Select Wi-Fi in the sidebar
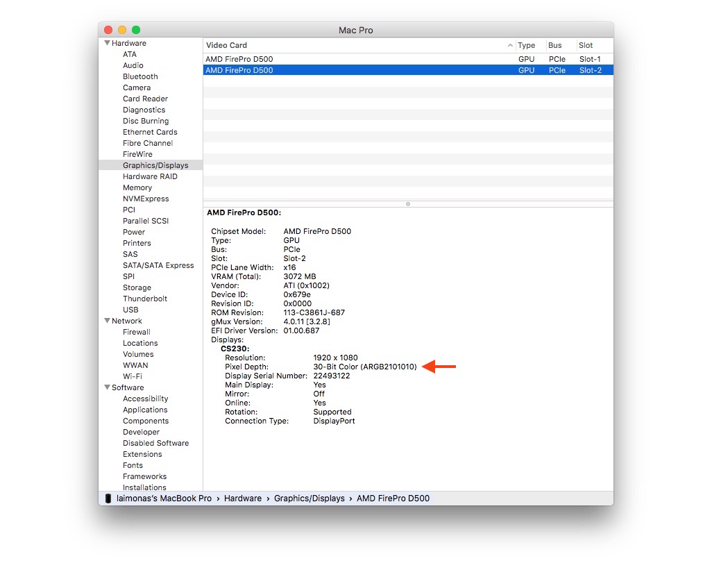This screenshot has height=561, width=712. (132, 376)
